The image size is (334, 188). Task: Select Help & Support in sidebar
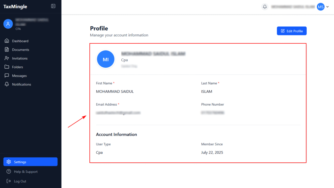point(25,172)
